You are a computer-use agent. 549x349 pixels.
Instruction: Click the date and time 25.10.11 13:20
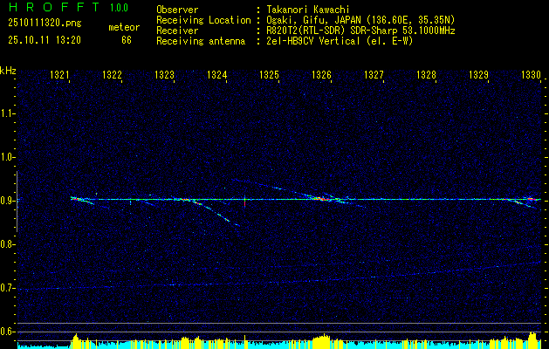coord(44,40)
